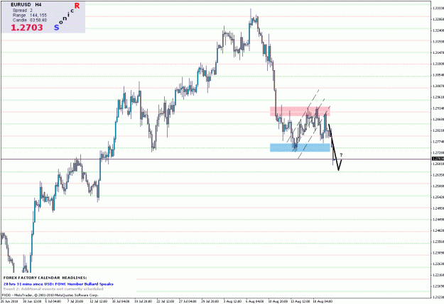Screen dimensions: 444x304
Task: Click the 27 Jul 04:00 time axis label
Action: (188, 301)
